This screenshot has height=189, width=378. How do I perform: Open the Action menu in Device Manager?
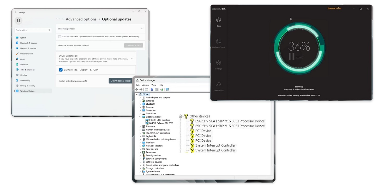pos(145,85)
